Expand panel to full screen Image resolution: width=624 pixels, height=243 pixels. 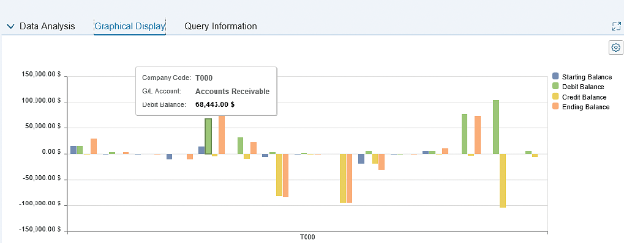point(616,27)
